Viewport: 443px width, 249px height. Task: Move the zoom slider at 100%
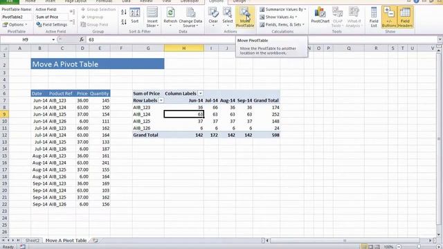(419, 247)
